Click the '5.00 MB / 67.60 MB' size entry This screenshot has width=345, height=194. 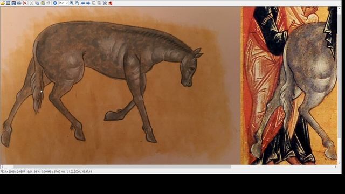[x=53, y=171]
